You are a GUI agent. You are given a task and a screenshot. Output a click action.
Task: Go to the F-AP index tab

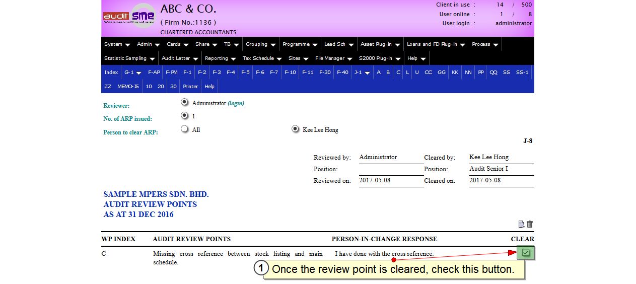(x=154, y=73)
